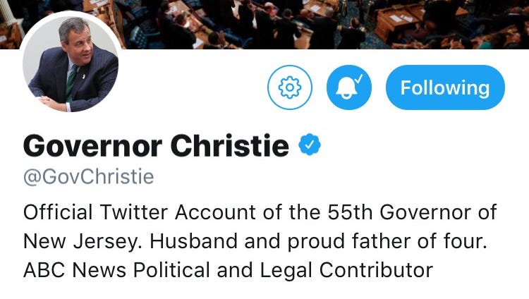
Task: Open the profile settings gear icon
Action: coord(289,87)
